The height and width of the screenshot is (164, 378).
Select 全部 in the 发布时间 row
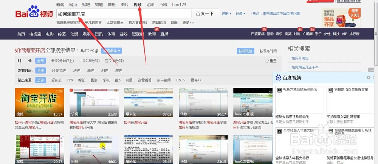(40, 71)
